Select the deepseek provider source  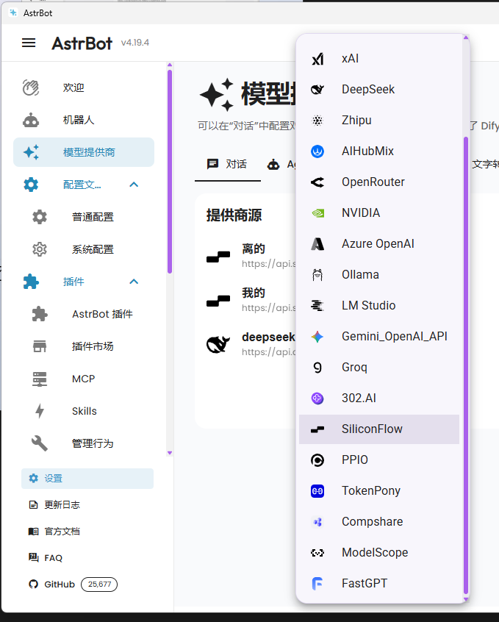[251, 344]
